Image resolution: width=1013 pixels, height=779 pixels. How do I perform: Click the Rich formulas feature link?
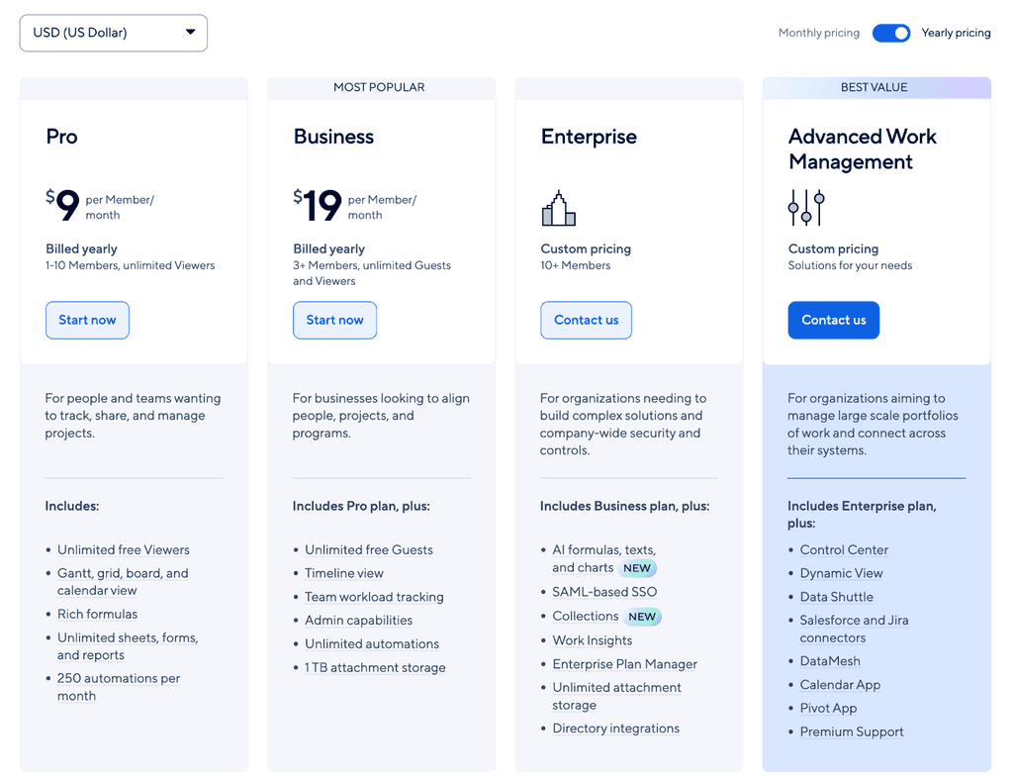point(97,614)
